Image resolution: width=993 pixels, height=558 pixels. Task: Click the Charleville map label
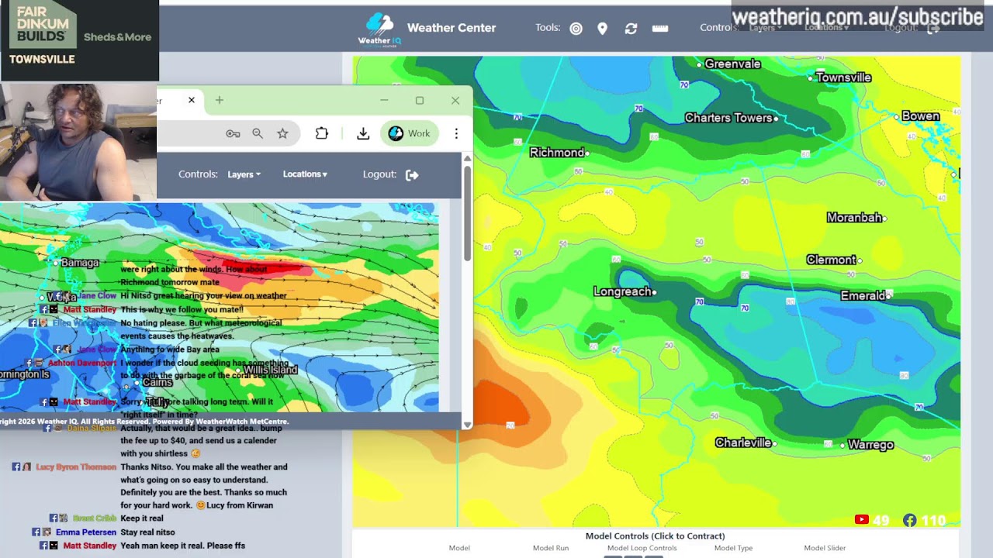click(x=743, y=443)
